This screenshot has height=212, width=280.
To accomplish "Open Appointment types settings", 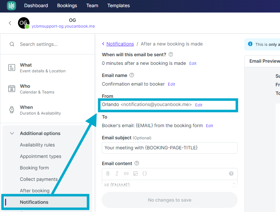I will point(41,156).
